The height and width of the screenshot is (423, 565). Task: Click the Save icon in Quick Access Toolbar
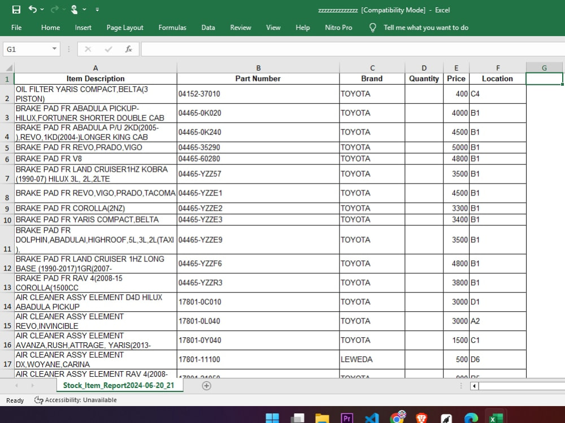click(x=16, y=10)
